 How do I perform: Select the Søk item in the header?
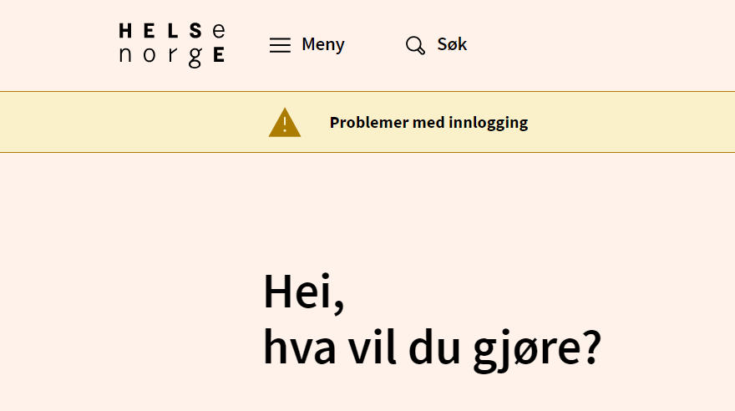436,45
